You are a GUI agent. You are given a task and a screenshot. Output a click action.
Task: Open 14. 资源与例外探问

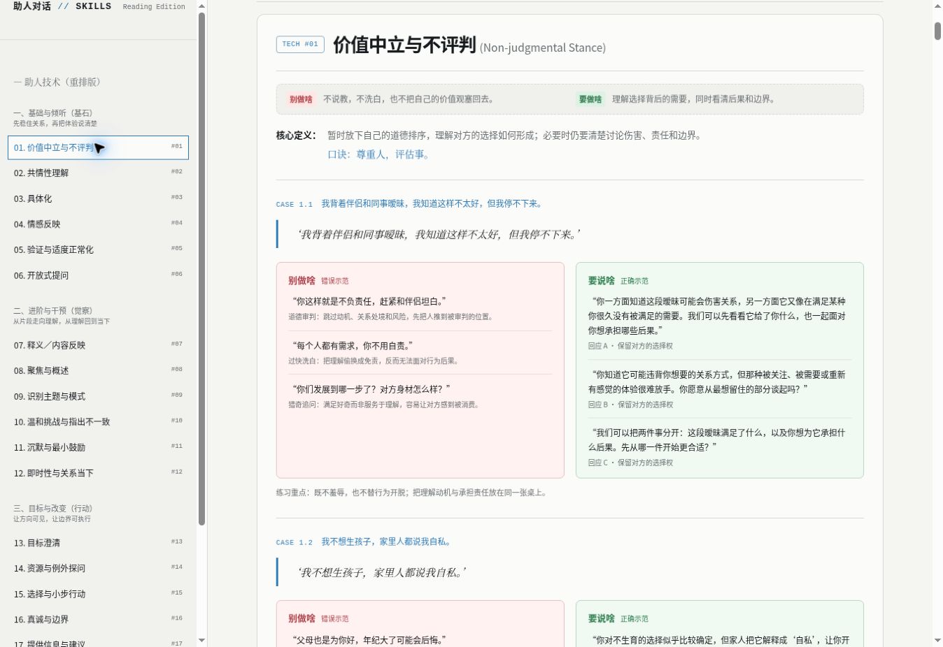[x=98, y=568]
